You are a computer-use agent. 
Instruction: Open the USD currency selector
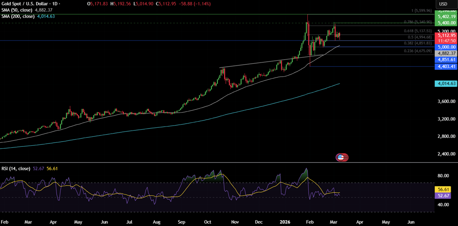coord(443,4)
